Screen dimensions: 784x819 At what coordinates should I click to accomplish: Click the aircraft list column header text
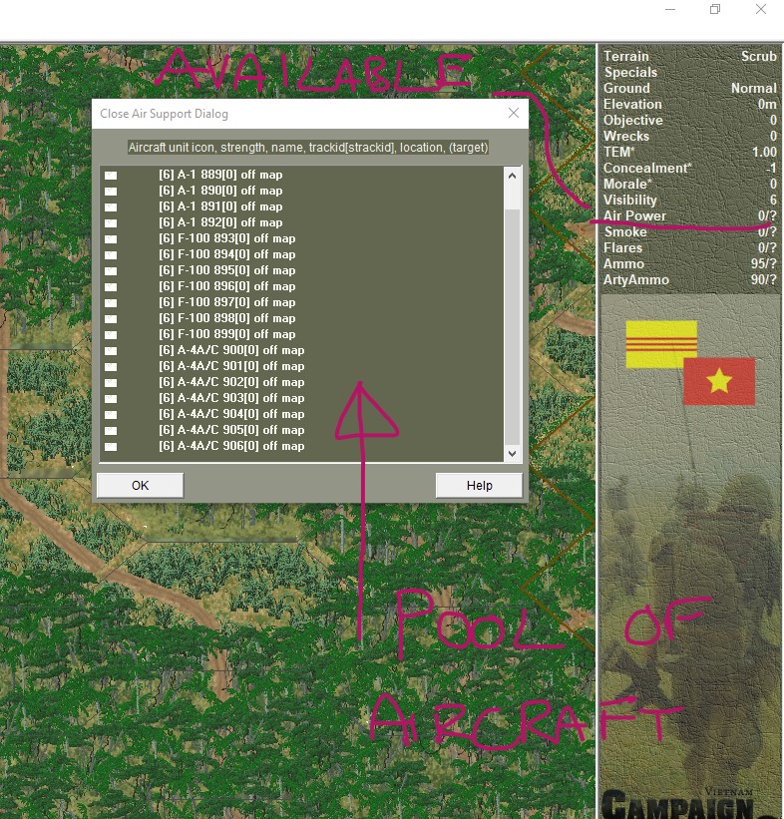pos(308,148)
